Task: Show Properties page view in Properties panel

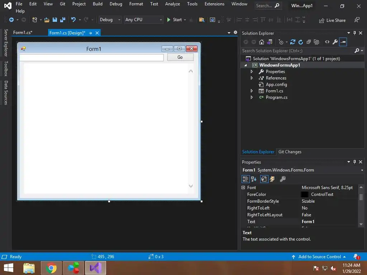Action: [264, 179]
